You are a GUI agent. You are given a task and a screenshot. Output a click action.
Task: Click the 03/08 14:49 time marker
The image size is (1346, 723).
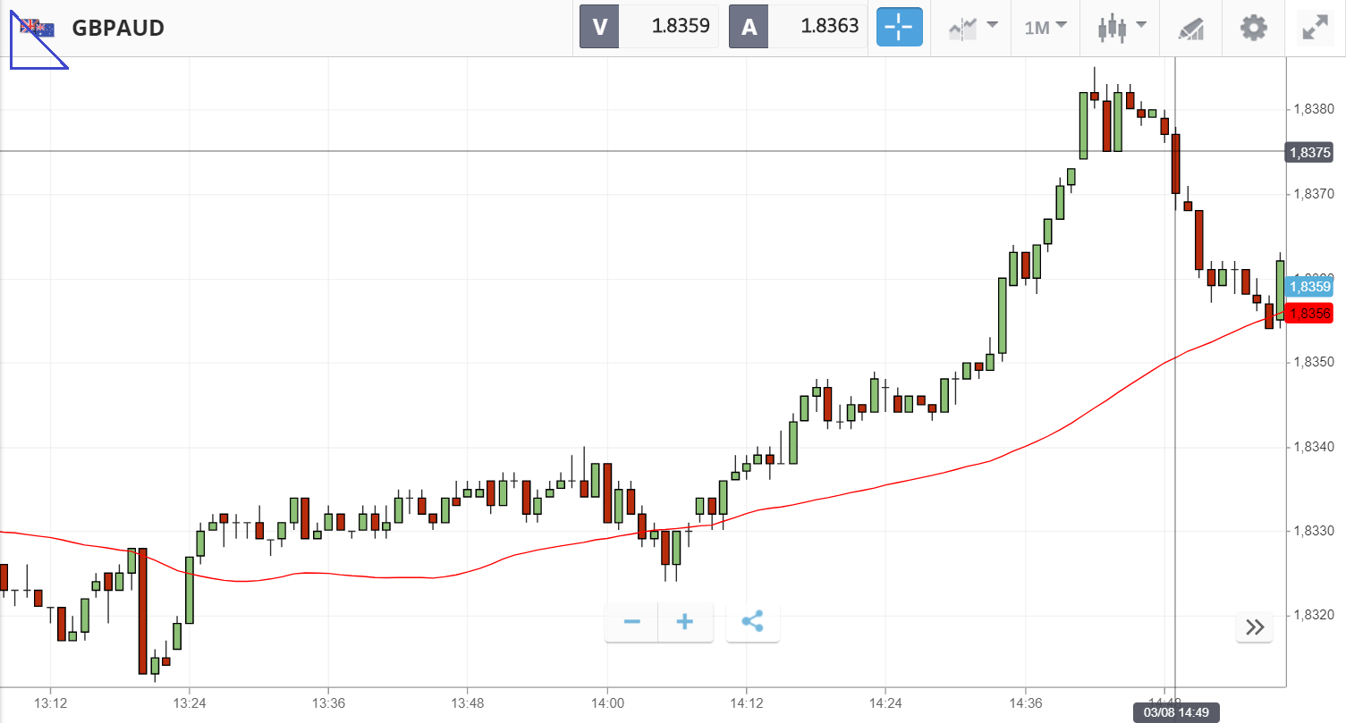(1174, 712)
